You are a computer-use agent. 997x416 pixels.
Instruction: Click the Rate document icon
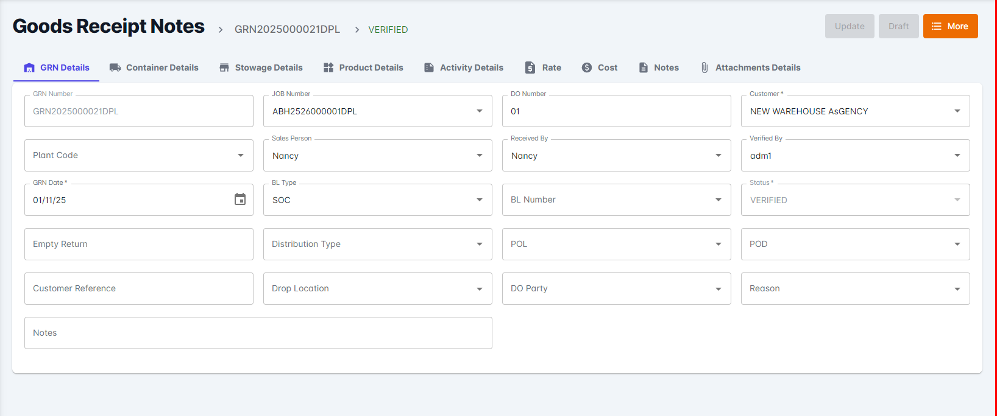(530, 68)
